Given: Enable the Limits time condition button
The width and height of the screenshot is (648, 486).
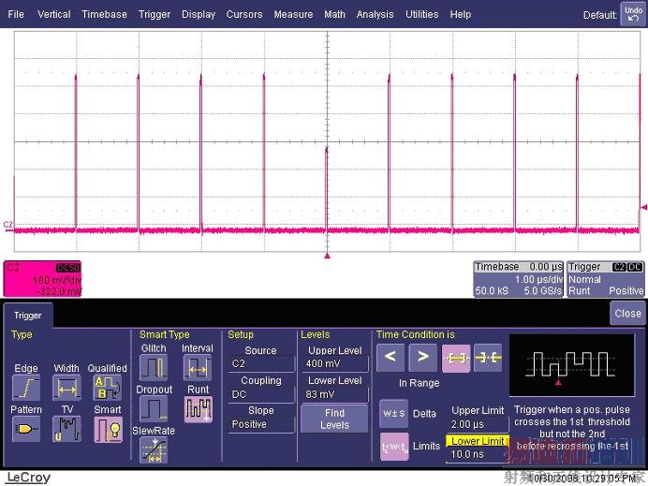Looking at the screenshot, I should (394, 446).
